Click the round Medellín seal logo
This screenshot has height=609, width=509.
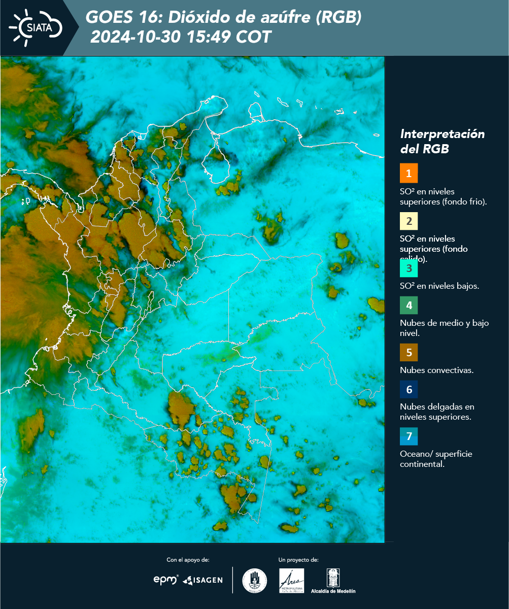pos(255,581)
